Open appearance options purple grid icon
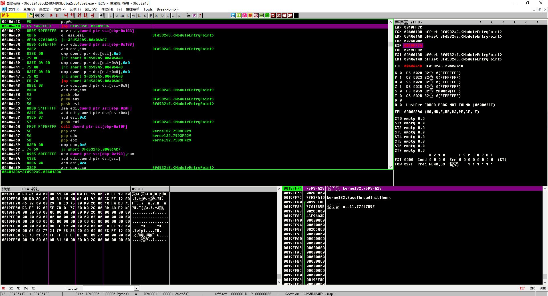548x296 pixels. pyautogui.click(x=194, y=15)
